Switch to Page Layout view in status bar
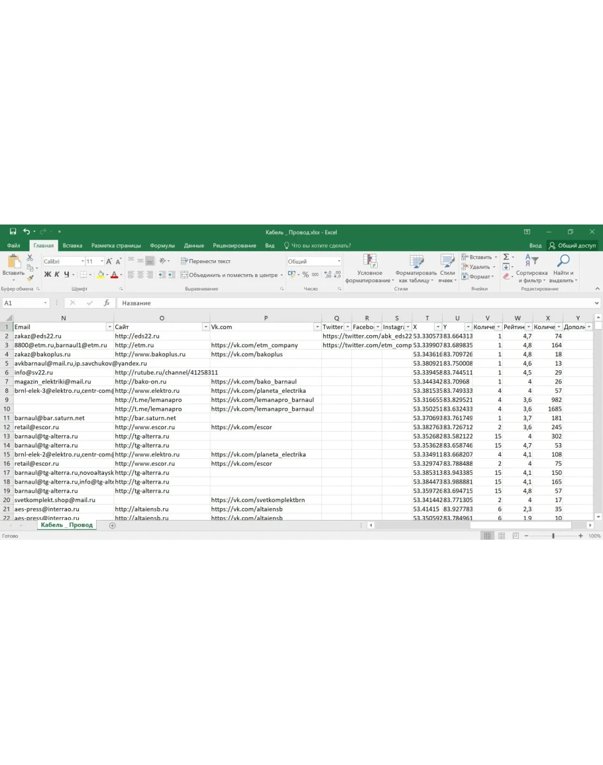Viewport: 603px width, 765px height. (x=502, y=536)
